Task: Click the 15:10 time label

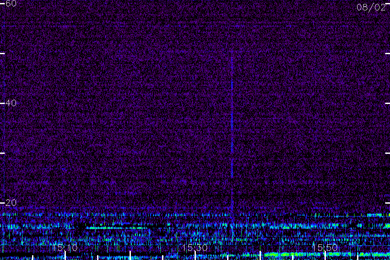Action: [65, 248]
